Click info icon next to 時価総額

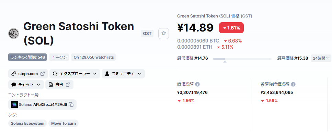point(197,84)
